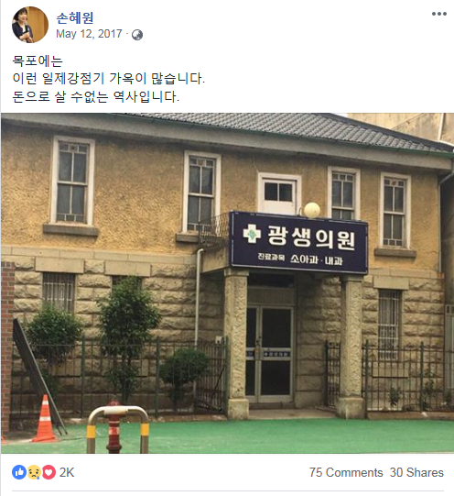Image resolution: width=454 pixels, height=496 pixels.
Task: Click the 광생의원 signboard text in the photo
Action: pyautogui.click(x=311, y=237)
